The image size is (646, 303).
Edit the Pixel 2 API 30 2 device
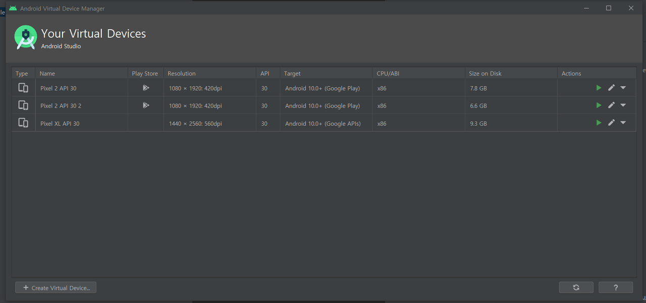(x=611, y=106)
